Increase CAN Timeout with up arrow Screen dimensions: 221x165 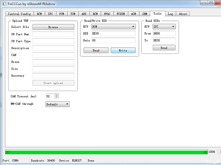[57, 95]
